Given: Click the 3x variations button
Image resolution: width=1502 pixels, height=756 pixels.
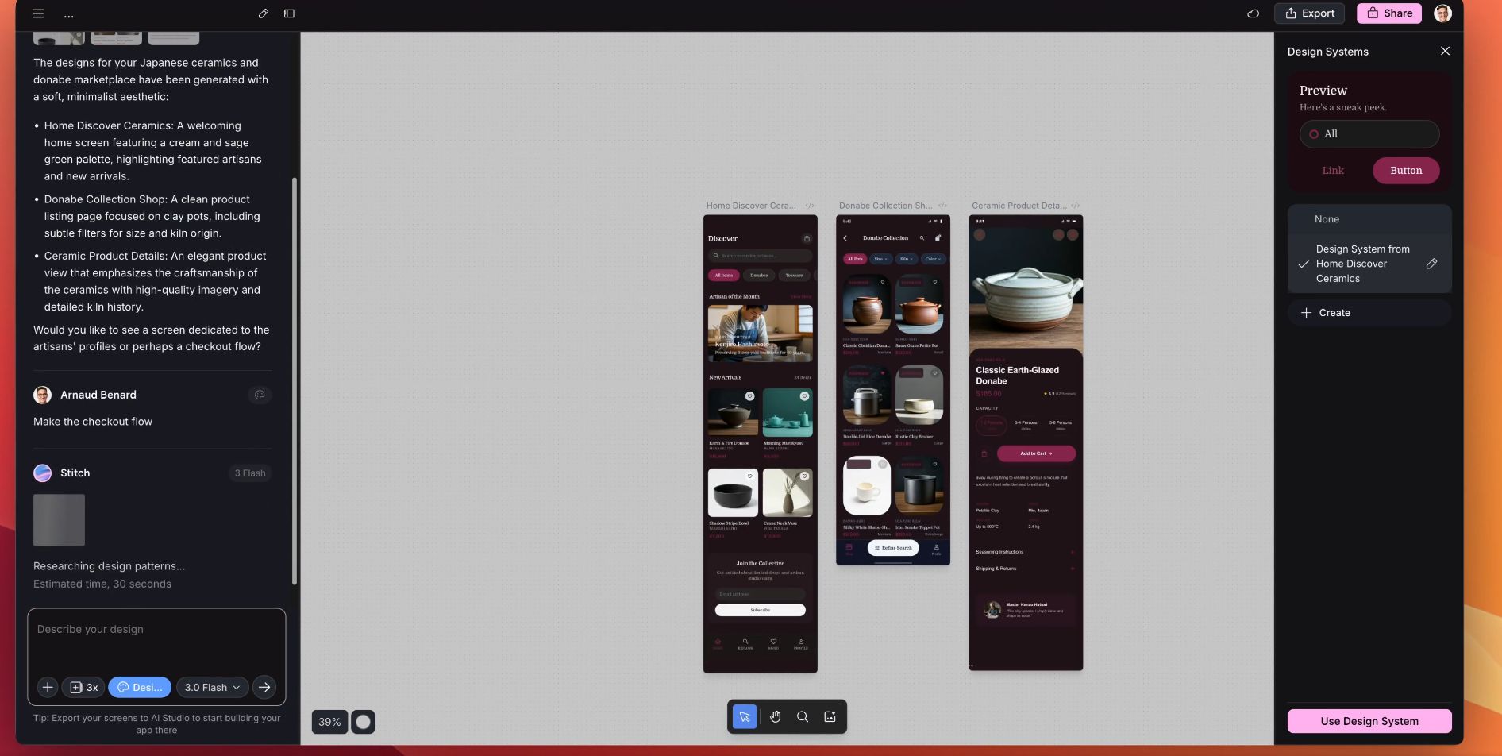Looking at the screenshot, I should (83, 687).
